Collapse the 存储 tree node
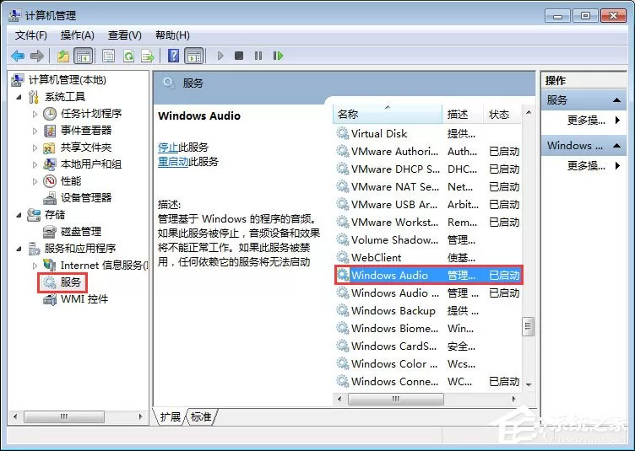The height and width of the screenshot is (451, 635). pos(19,215)
